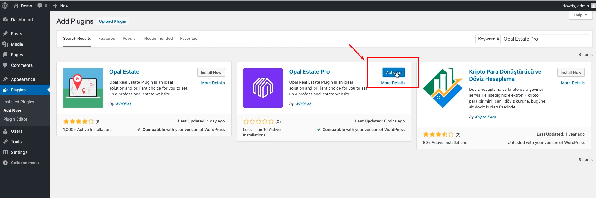
Task: Click the plus New icon in admin bar
Action: point(55,6)
